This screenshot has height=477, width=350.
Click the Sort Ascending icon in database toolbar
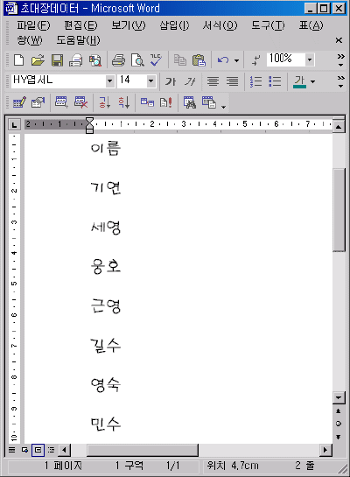[x=105, y=102]
